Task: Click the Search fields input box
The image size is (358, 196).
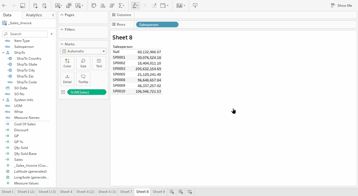Action: click(25, 34)
